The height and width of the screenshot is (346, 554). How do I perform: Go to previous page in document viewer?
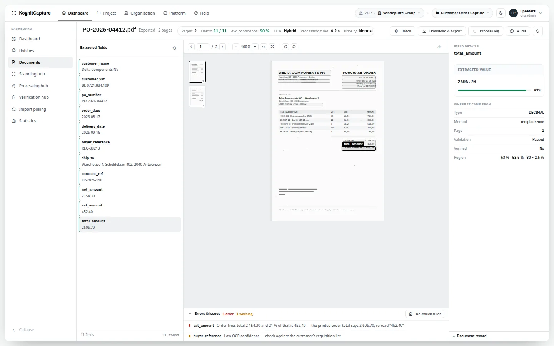tap(191, 47)
